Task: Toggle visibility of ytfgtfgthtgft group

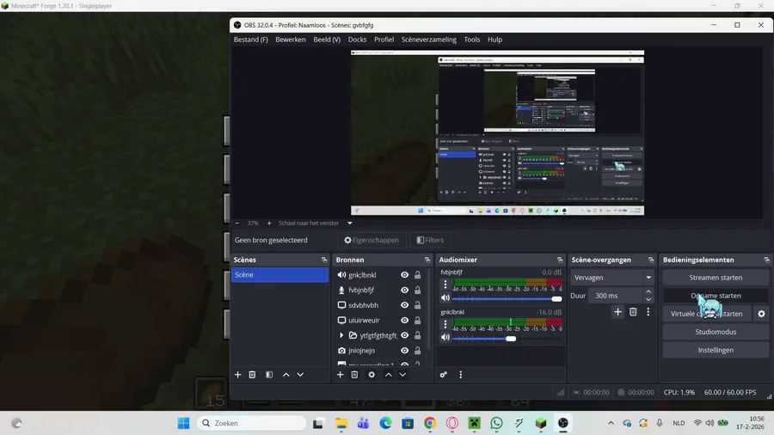Action: coord(405,335)
